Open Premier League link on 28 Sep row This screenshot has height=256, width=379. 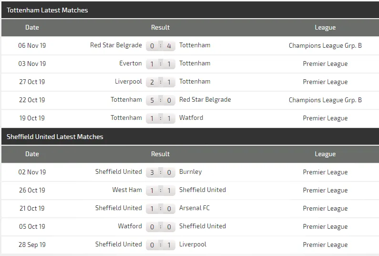point(325,245)
